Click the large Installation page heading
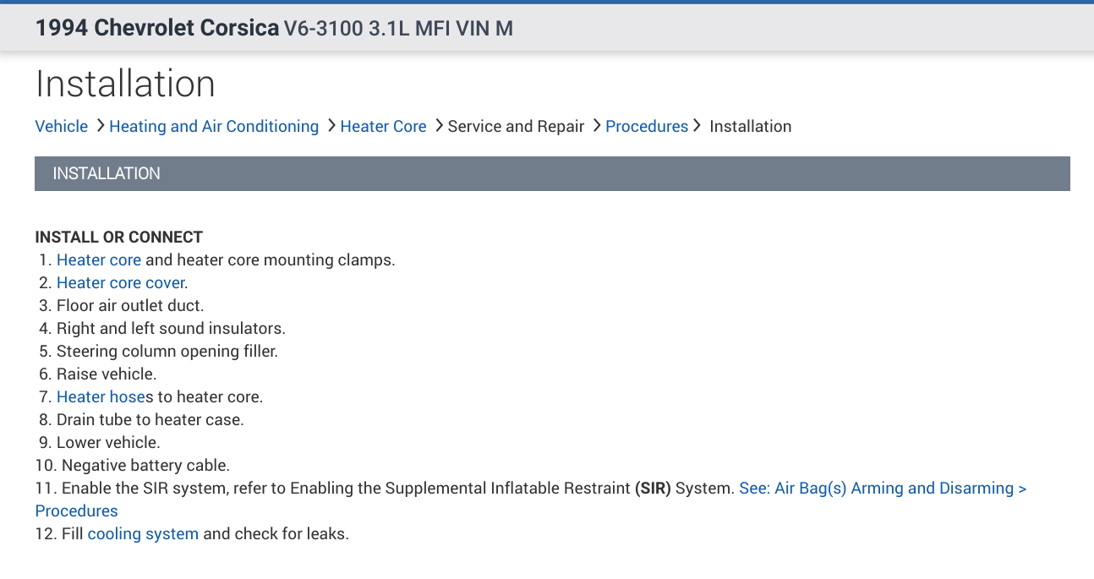1094x579 pixels. click(125, 85)
